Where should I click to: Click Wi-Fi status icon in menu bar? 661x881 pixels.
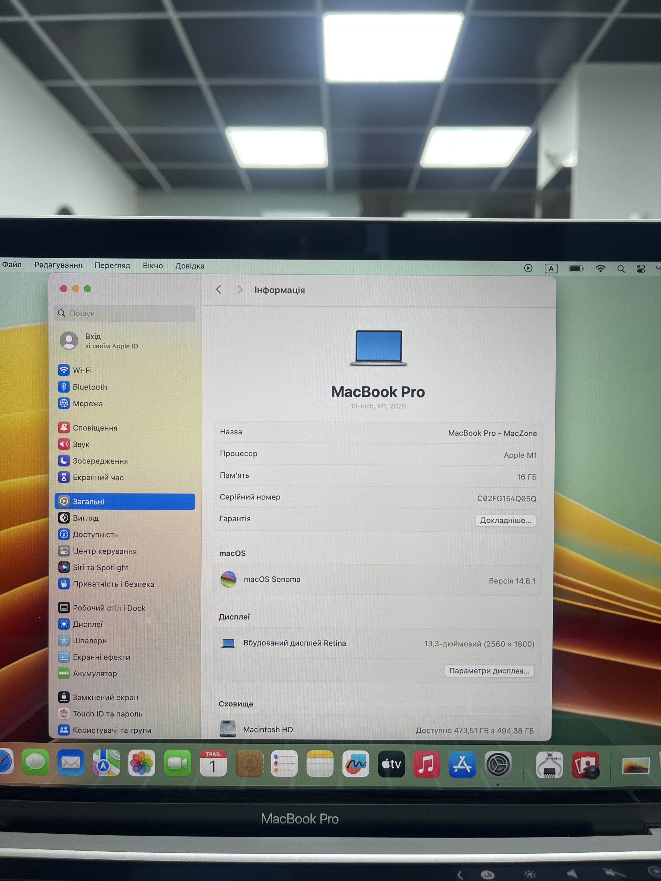click(x=600, y=268)
